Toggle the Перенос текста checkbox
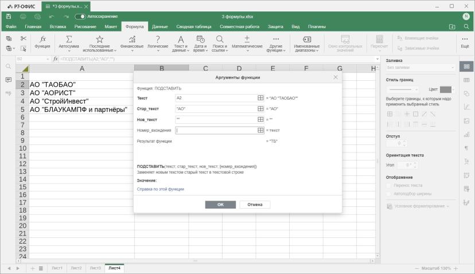 coord(389,185)
